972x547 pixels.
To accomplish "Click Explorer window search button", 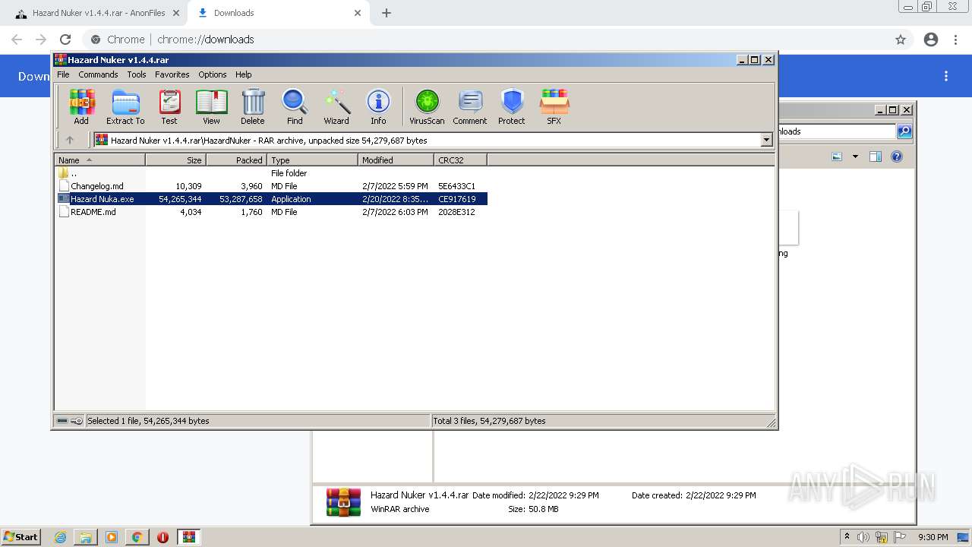I will click(904, 131).
